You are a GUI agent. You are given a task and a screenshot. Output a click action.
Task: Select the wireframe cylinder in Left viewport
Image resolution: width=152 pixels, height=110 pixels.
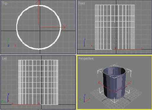pyautogui.click(x=38, y=82)
